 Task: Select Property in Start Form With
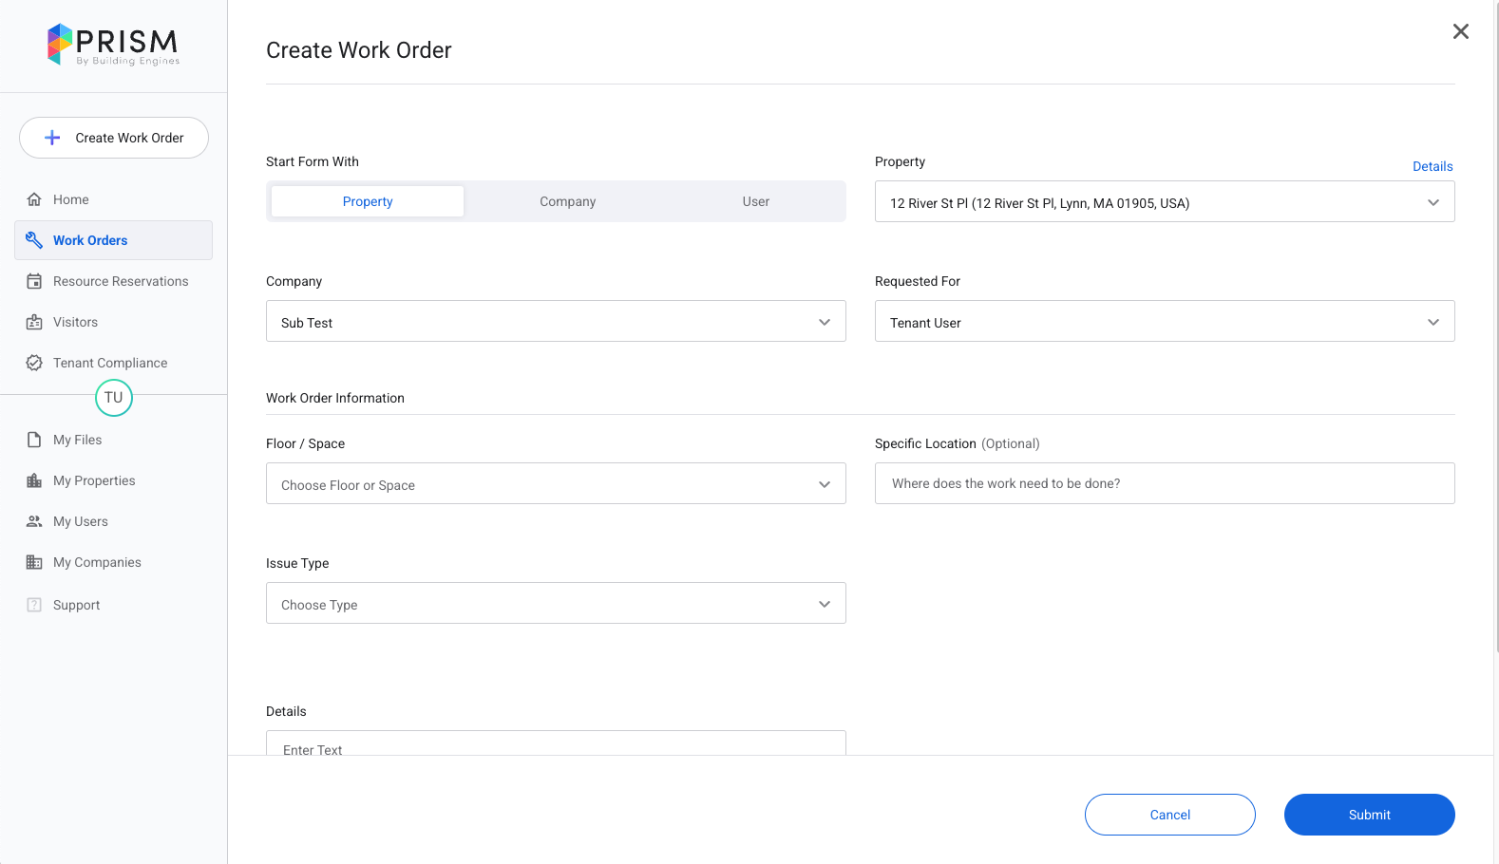(368, 201)
